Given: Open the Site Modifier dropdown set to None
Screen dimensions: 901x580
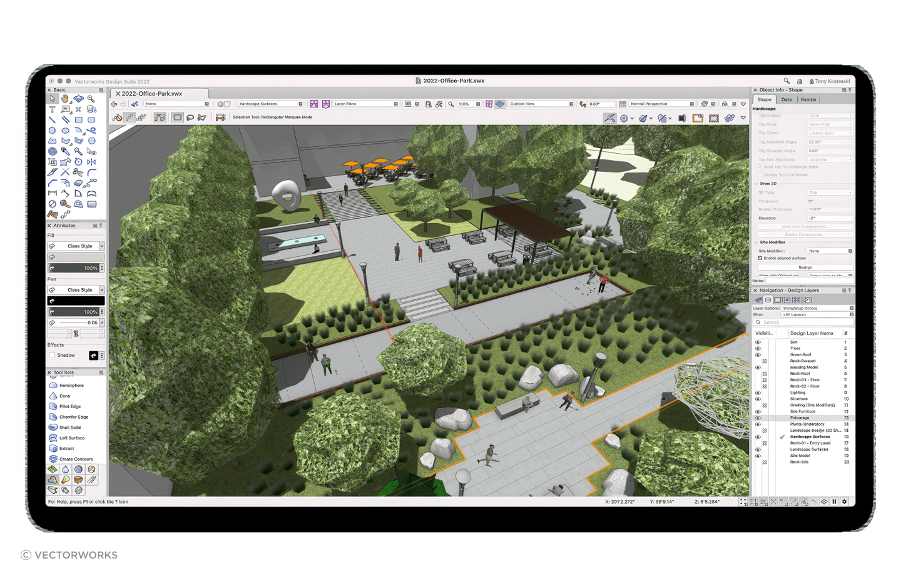Looking at the screenshot, I should (830, 251).
